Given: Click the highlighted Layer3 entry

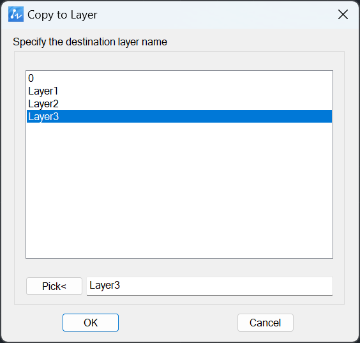Looking at the screenshot, I should pyautogui.click(x=179, y=116).
